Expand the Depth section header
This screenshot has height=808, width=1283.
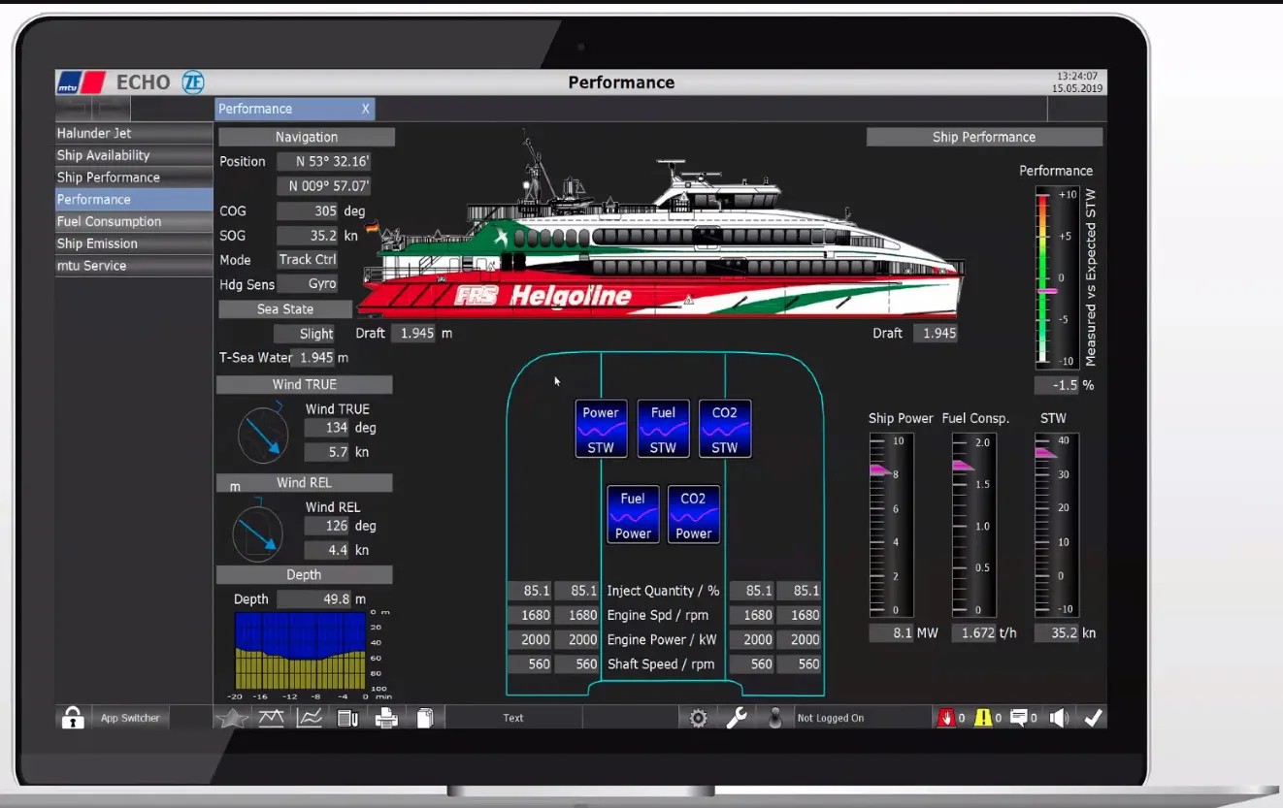point(304,574)
